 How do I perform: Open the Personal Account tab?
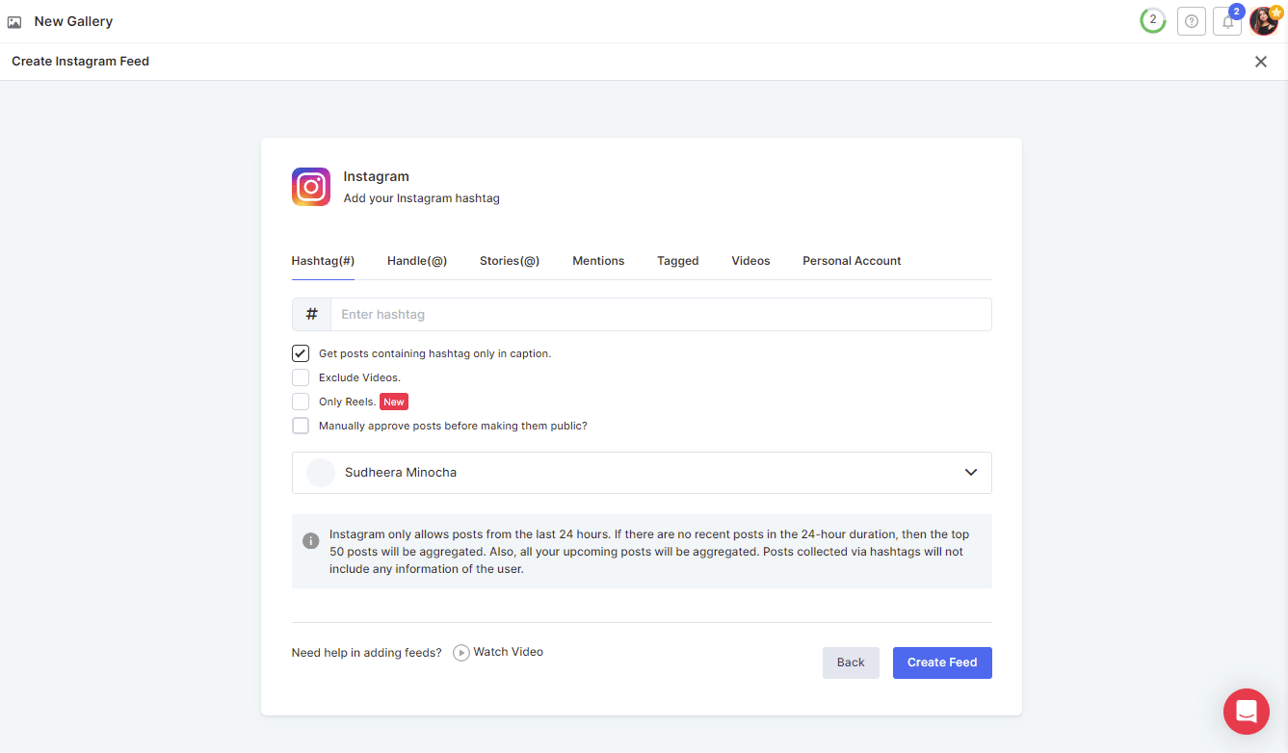(x=852, y=261)
